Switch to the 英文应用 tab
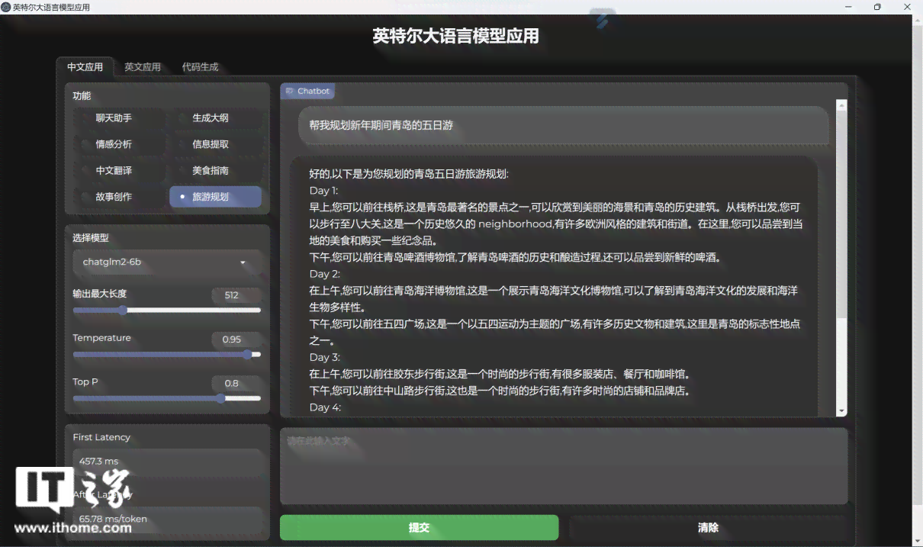This screenshot has width=923, height=547. [x=143, y=67]
